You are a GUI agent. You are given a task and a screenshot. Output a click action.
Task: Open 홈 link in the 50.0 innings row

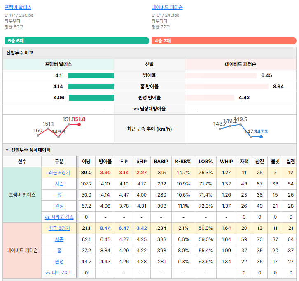coord(59,195)
